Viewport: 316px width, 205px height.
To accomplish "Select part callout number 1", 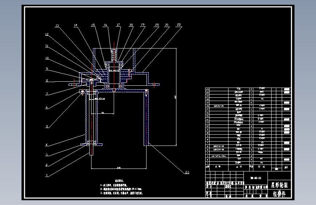I will [x=47, y=175].
